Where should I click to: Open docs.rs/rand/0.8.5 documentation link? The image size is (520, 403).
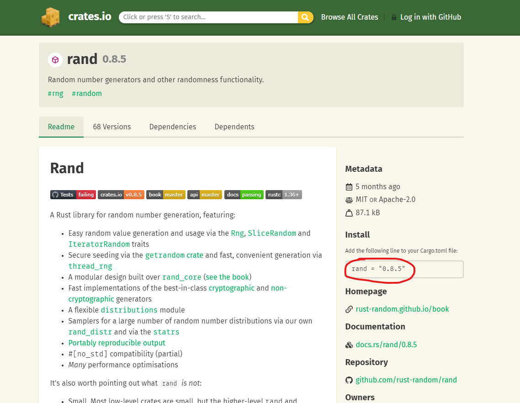[387, 345]
